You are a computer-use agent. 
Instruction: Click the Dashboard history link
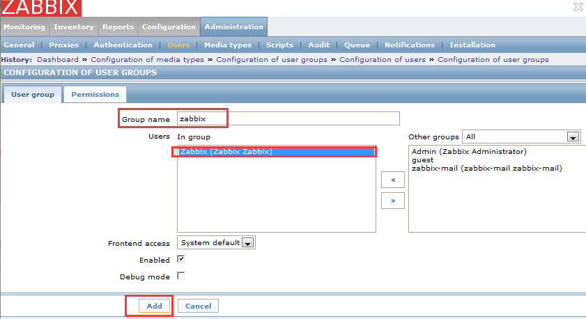[57, 60]
